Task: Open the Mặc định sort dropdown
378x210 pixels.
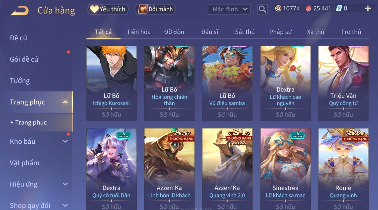Action: pos(229,9)
